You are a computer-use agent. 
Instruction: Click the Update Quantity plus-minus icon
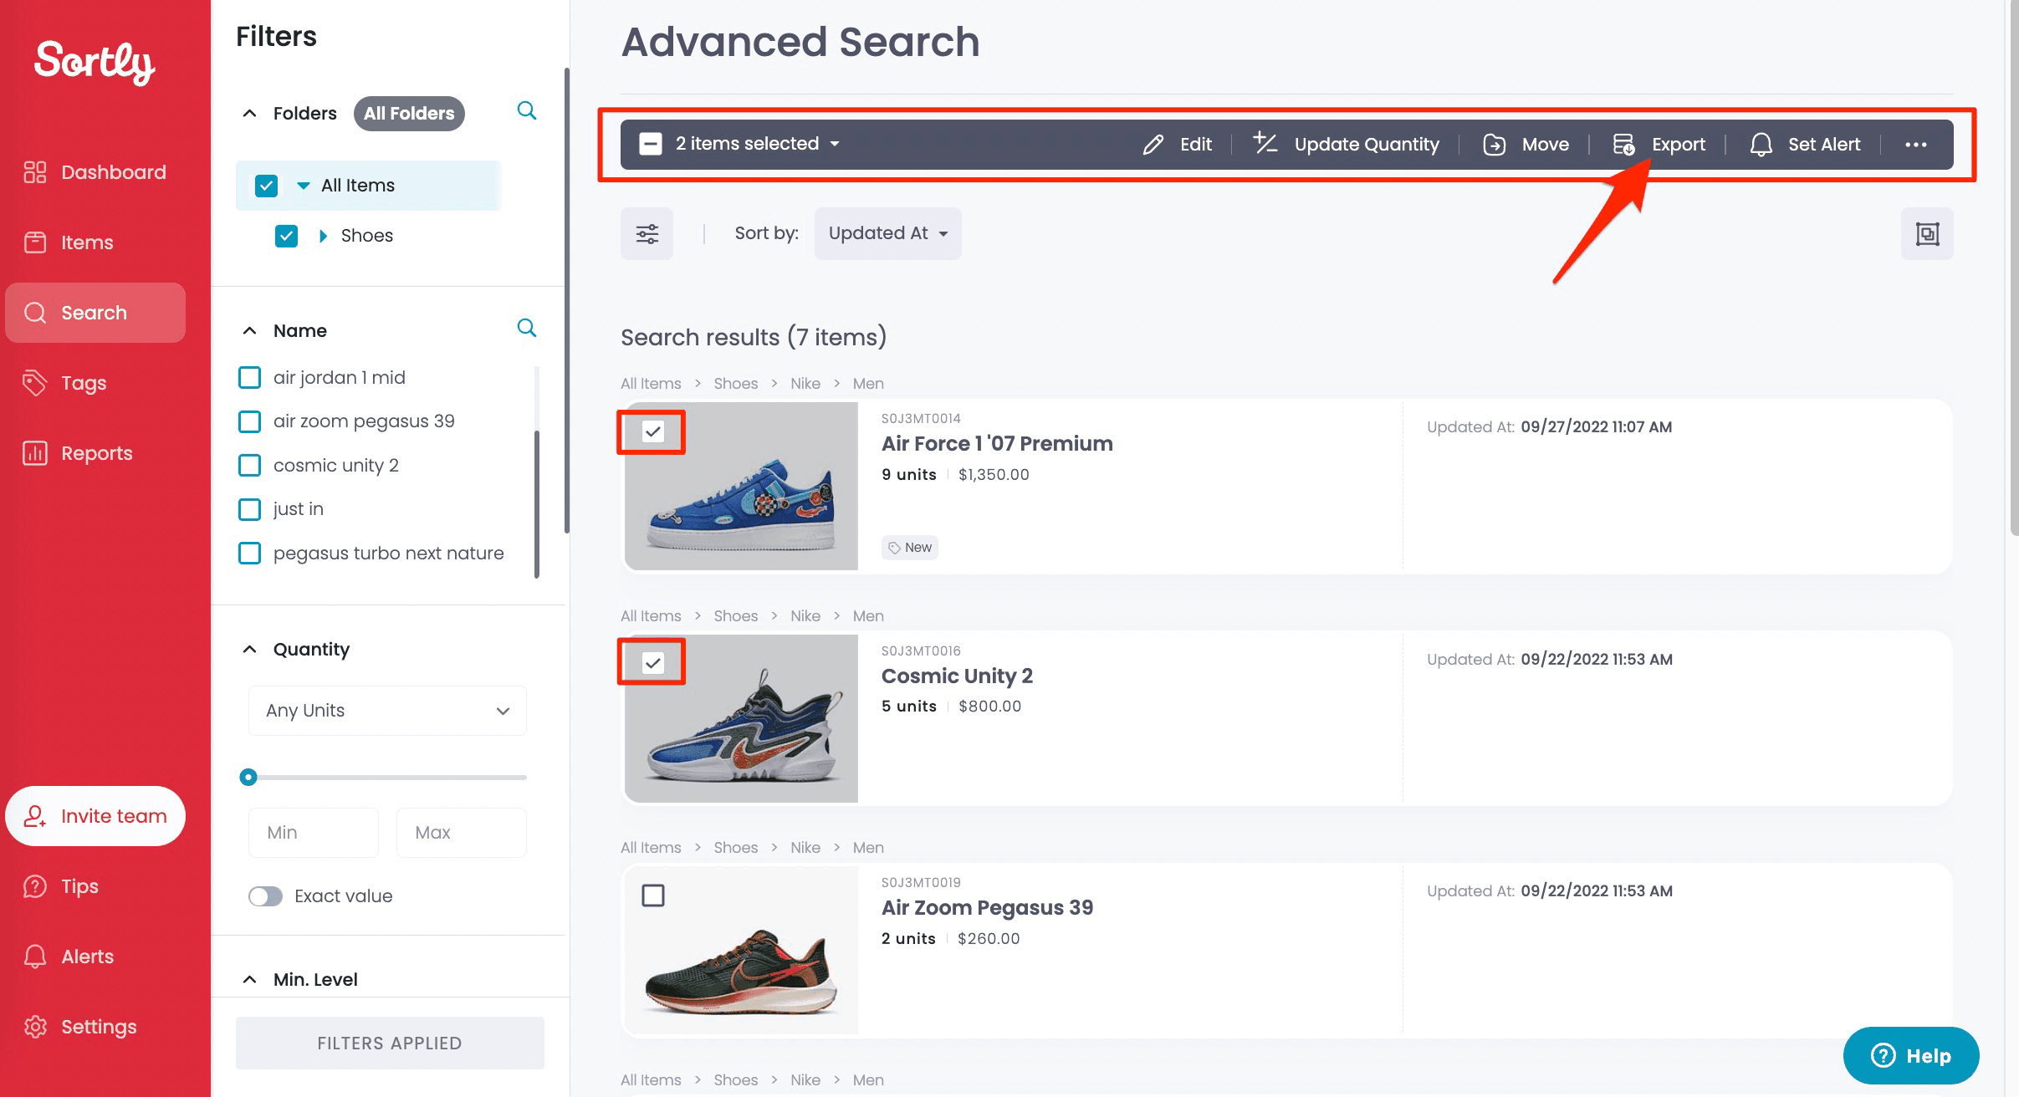[x=1265, y=143]
